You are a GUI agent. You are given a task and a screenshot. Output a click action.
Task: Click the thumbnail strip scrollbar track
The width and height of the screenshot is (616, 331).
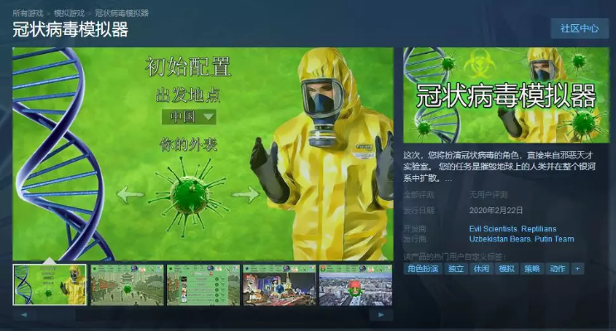[203, 315]
